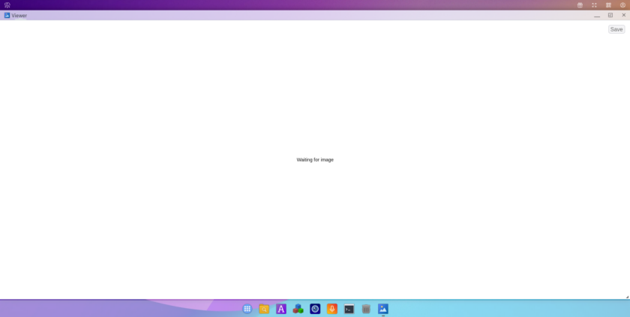Viewport: 630px width, 317px height.
Task: Open the app launcher grid in dock
Action: (247, 309)
